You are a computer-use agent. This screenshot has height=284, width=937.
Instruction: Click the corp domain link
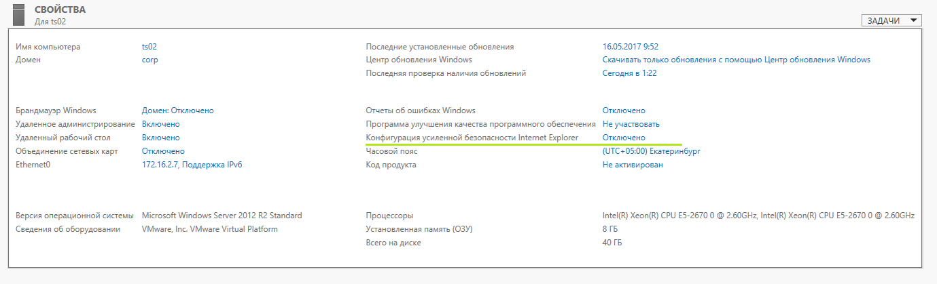tap(150, 60)
